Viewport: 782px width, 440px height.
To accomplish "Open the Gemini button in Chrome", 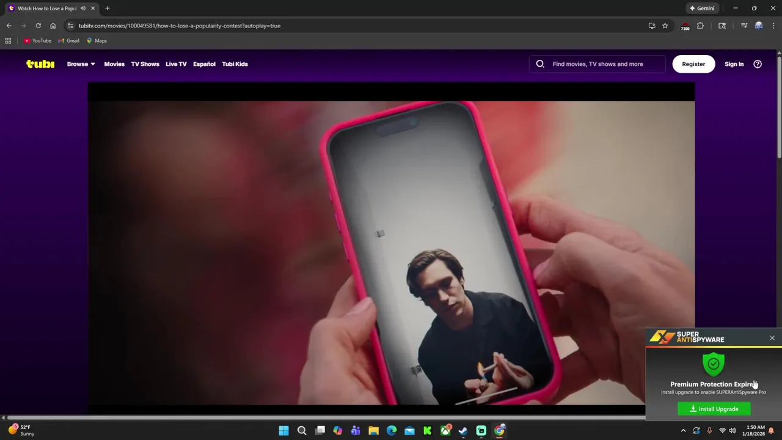I will 701,8.
